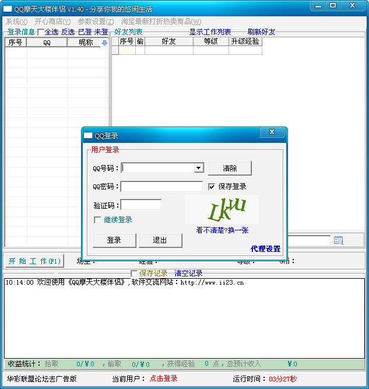Minimize the main window
This screenshot has height=389, width=369.
point(318,5)
